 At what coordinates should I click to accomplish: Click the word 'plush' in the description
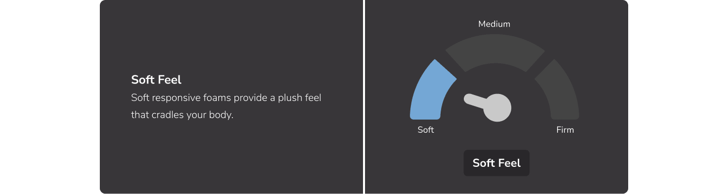[x=285, y=98]
